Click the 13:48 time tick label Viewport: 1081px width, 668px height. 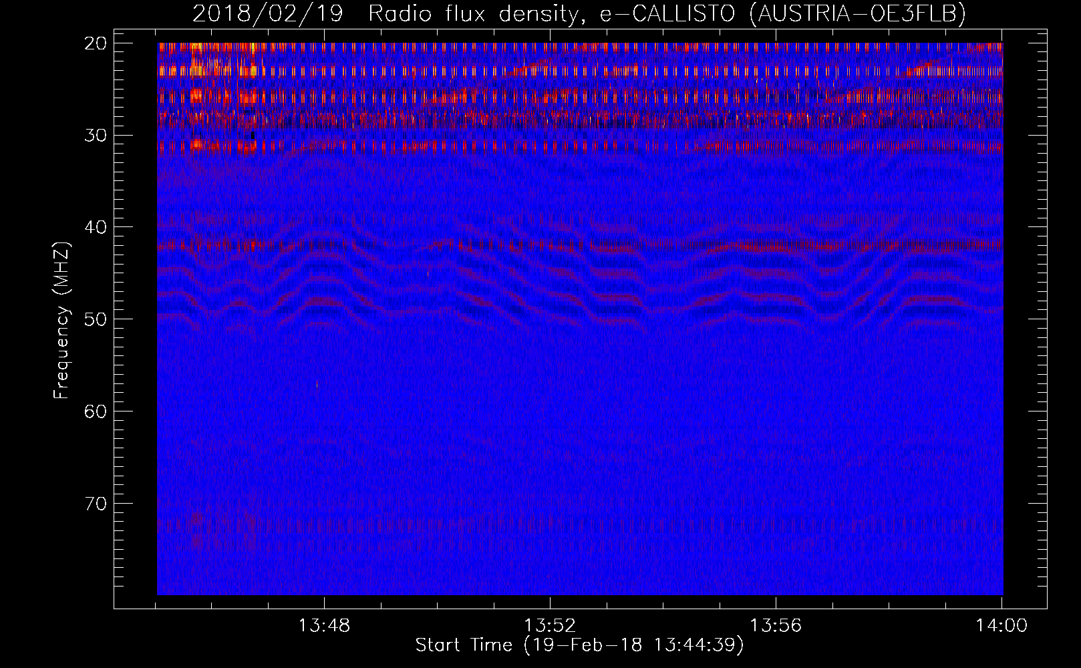[x=324, y=626]
